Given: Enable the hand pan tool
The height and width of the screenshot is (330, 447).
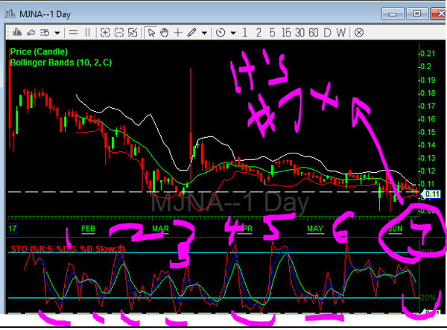Looking at the screenshot, I should click(x=163, y=33).
